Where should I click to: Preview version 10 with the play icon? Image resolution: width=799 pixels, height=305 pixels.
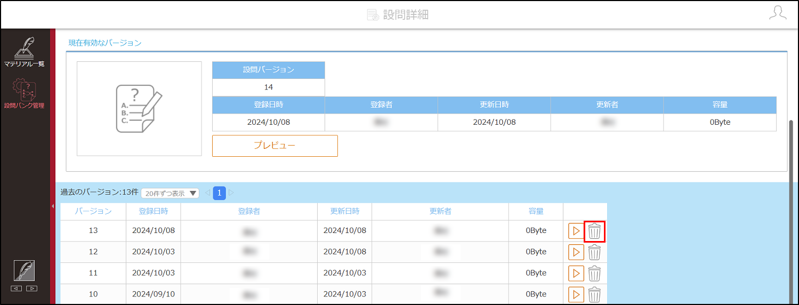576,294
